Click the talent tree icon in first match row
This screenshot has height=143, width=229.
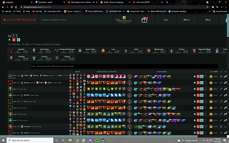point(130,76)
